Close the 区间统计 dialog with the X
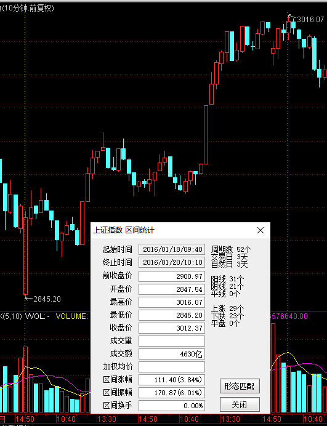 (x=260, y=230)
